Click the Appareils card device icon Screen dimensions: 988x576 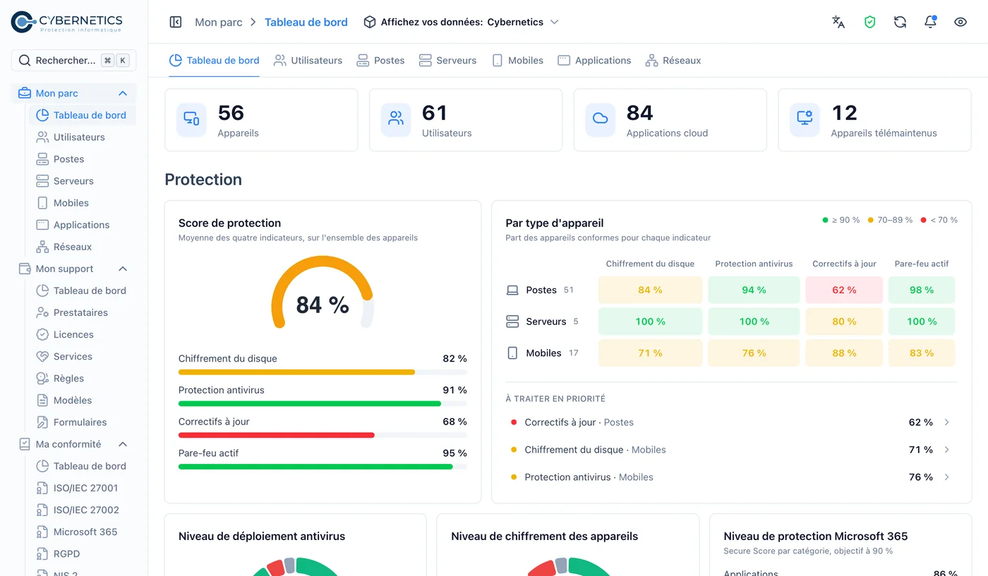191,119
